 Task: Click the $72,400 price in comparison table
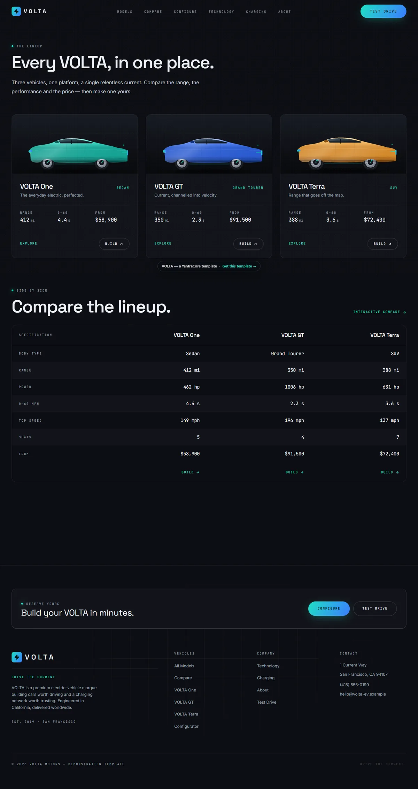(389, 454)
